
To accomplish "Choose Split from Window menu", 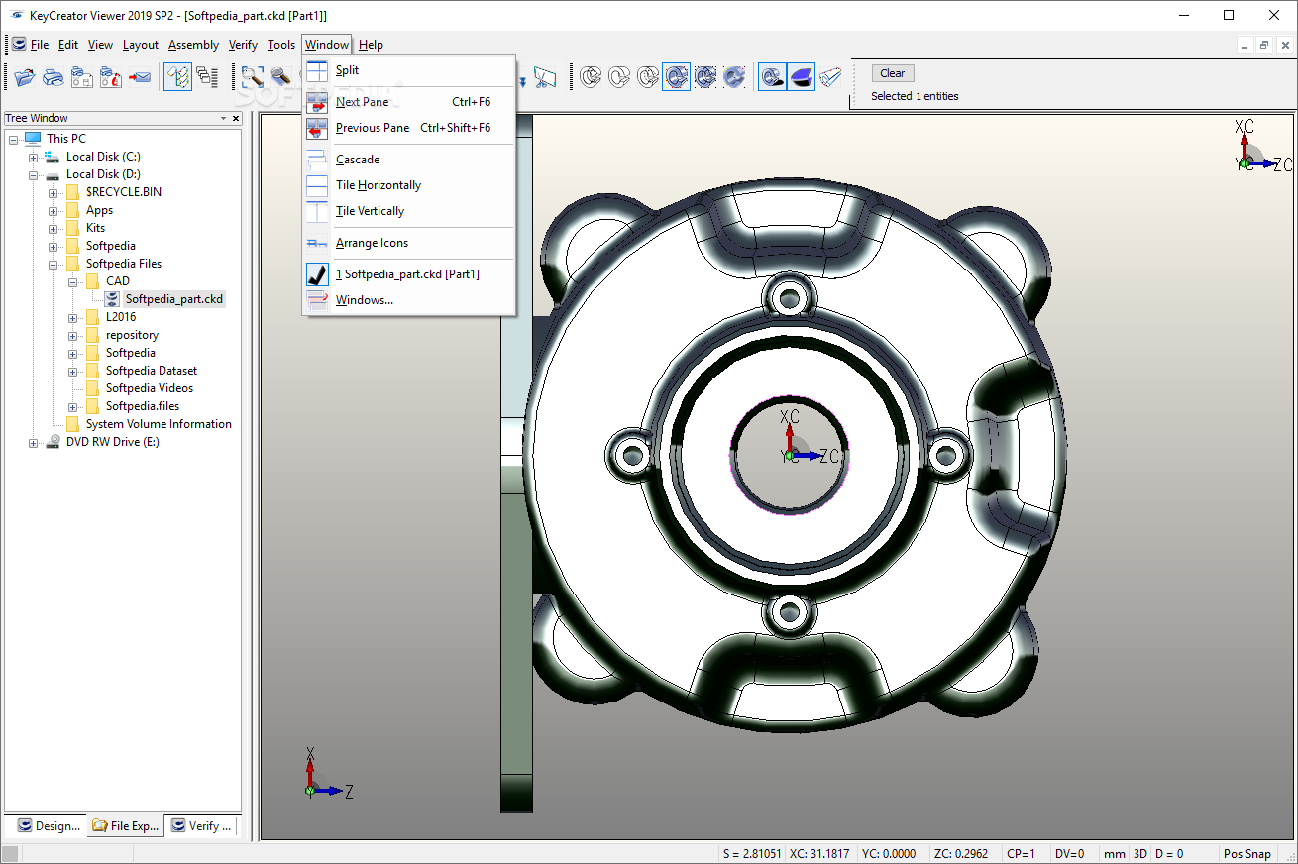I will pyautogui.click(x=409, y=70).
